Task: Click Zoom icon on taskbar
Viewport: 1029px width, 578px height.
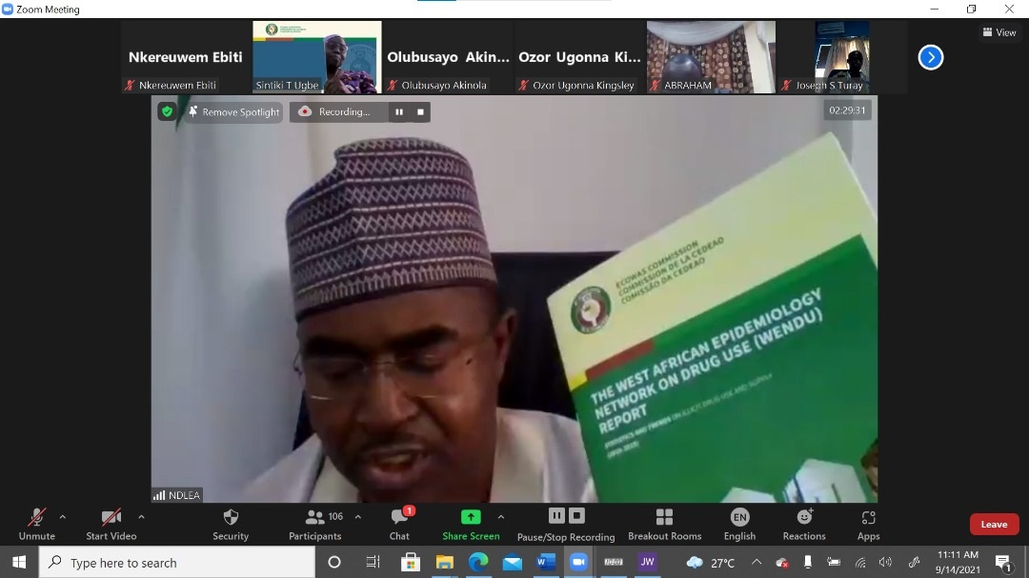Action: (x=579, y=562)
